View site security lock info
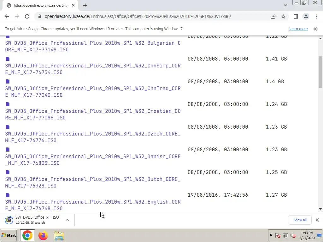The image size is (323, 242). pyautogui.click(x=40, y=16)
